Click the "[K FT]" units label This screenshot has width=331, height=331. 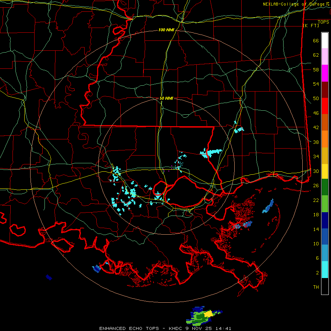click(x=311, y=25)
